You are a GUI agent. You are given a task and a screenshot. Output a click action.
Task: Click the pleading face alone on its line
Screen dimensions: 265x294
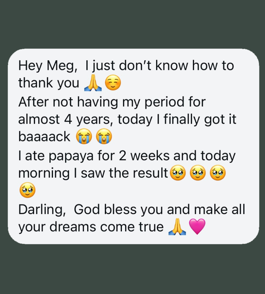(x=27, y=190)
